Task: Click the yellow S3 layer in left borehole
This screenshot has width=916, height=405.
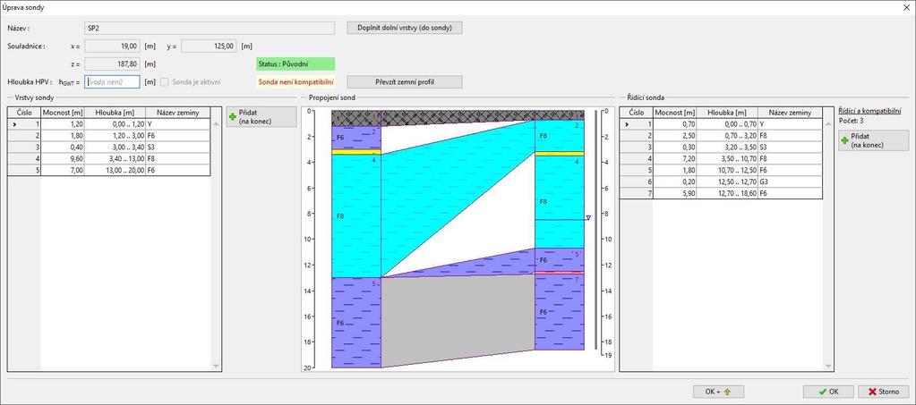Action: 356,152
